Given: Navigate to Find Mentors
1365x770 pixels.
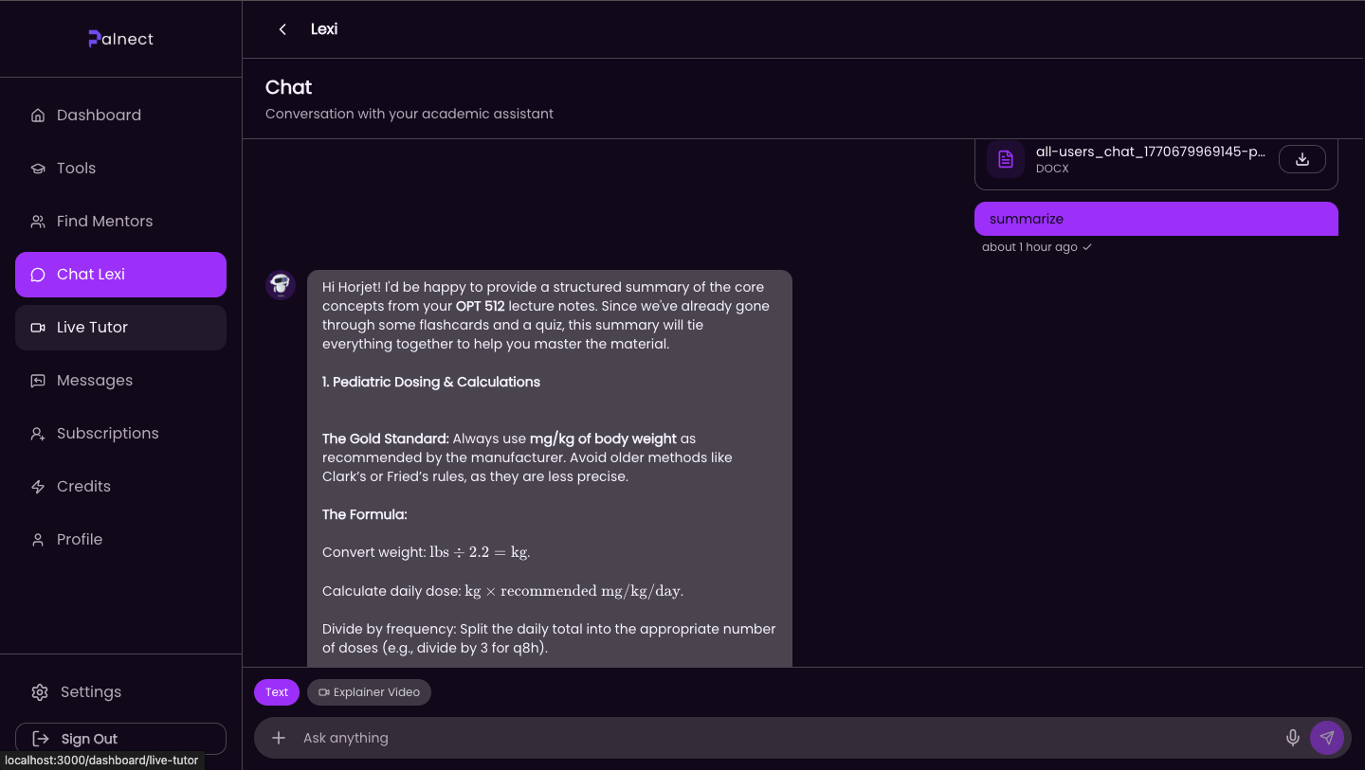Looking at the screenshot, I should coord(104,222).
